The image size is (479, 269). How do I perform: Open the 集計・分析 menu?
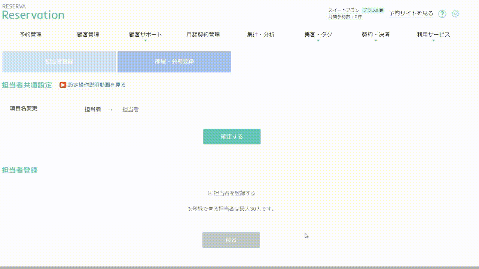pos(261,35)
